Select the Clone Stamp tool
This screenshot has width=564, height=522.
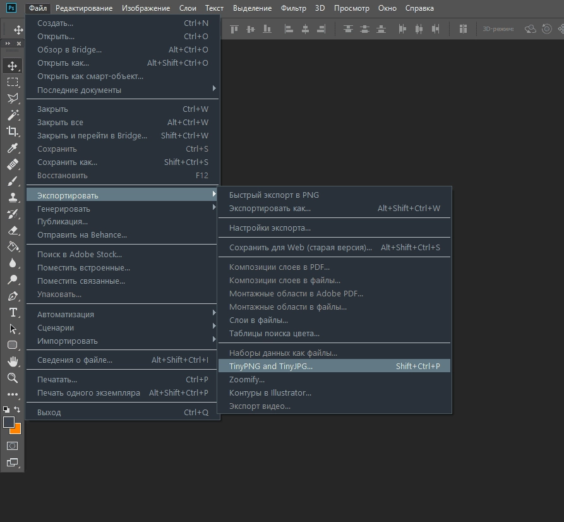coord(13,197)
